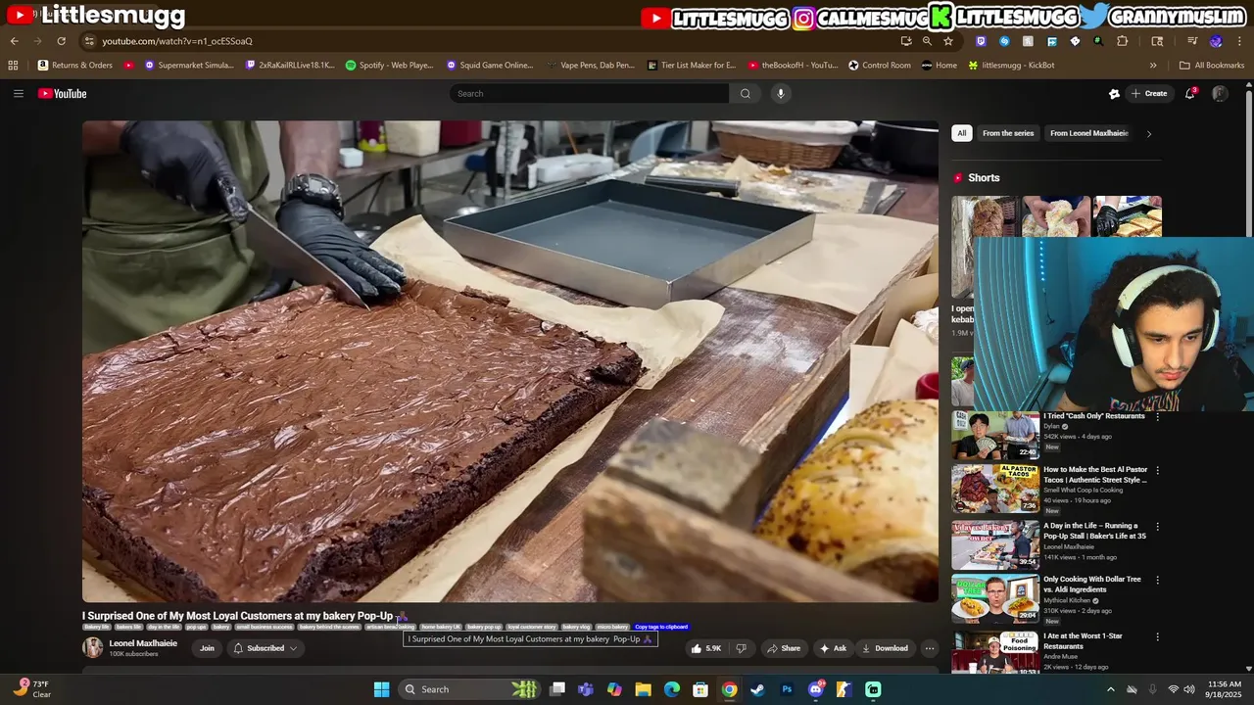Screen dimensions: 1254x705
Task: Open the media controls icon in toolbar
Action: pyautogui.click(x=1192, y=41)
